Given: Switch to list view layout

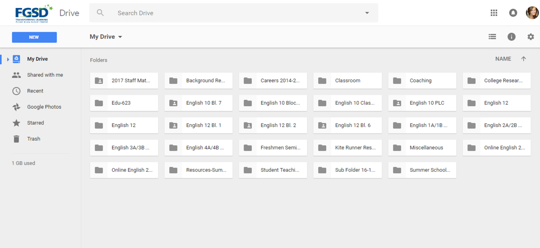Looking at the screenshot, I should [x=492, y=37].
